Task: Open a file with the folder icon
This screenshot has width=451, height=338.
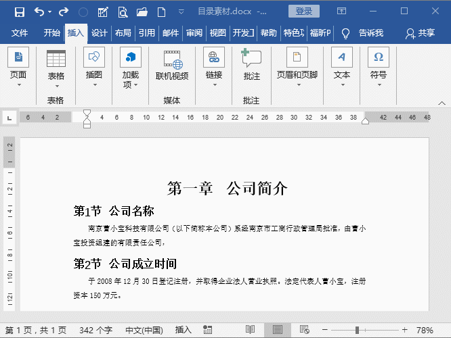Action: (x=142, y=12)
